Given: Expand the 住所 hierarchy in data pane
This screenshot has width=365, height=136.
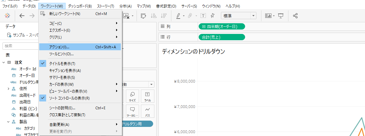Looking at the screenshot, I should [8, 89].
